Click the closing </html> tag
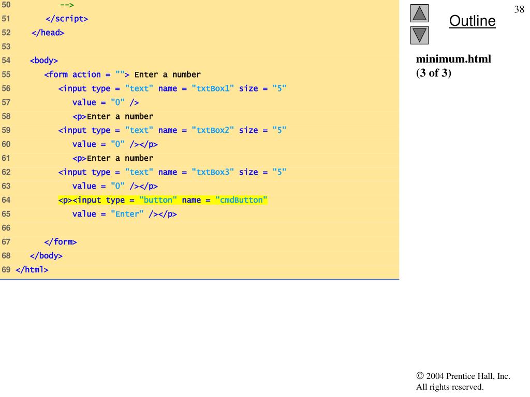Image resolution: width=530 pixels, height=397 pixels. pos(32,270)
